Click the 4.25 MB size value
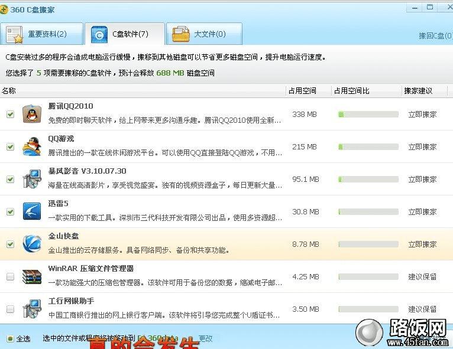This screenshot has width=453, height=349. coord(306,276)
